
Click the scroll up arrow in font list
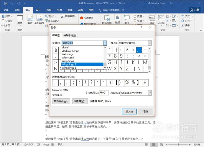[105, 48]
